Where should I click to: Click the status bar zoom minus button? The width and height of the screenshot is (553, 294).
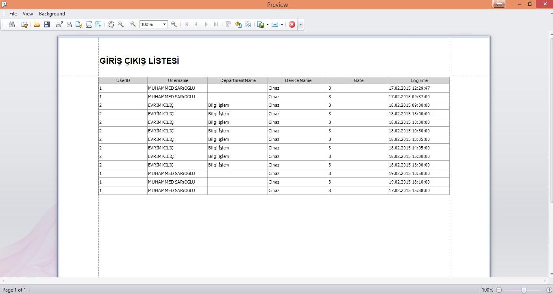pos(499,290)
